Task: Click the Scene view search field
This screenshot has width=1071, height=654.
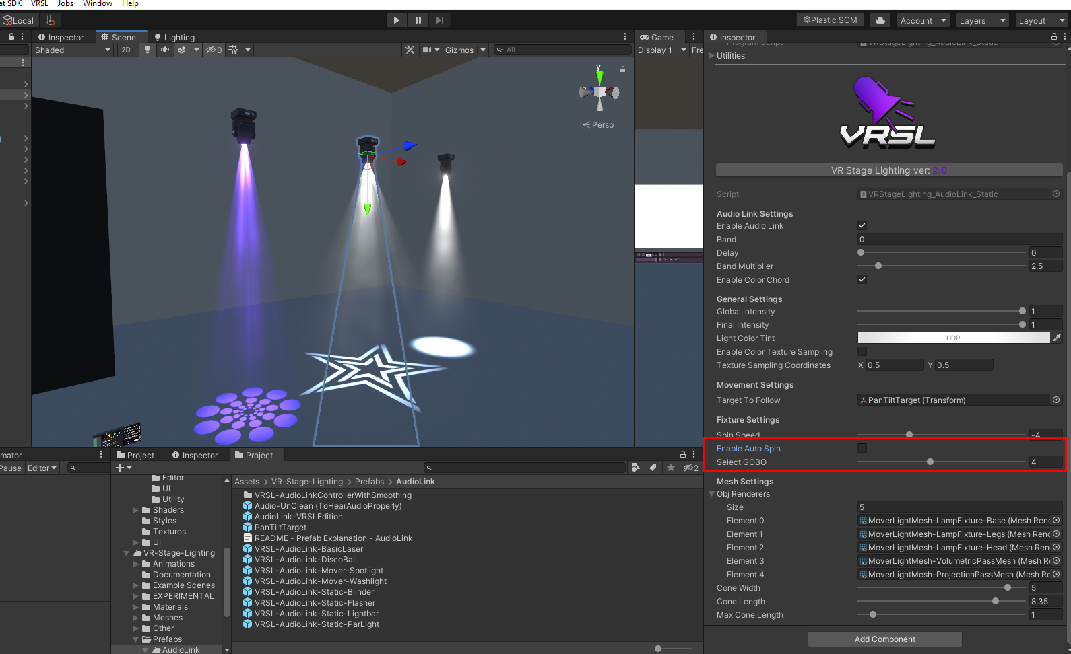Action: coord(562,50)
